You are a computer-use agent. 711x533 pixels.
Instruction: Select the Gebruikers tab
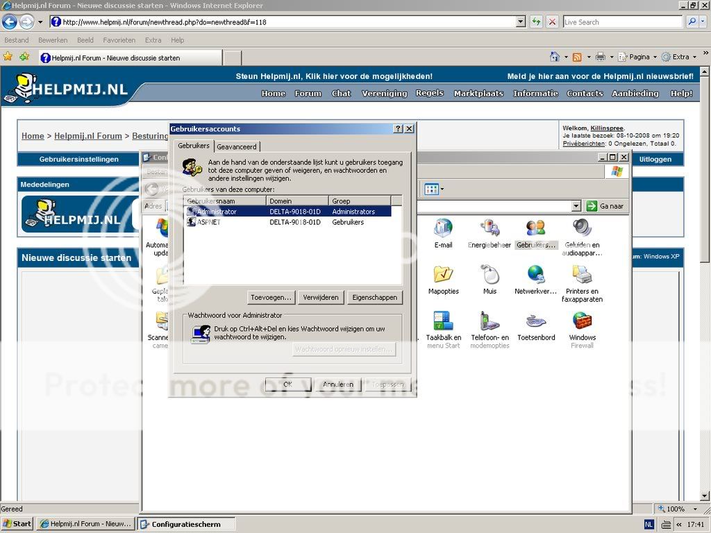point(194,146)
